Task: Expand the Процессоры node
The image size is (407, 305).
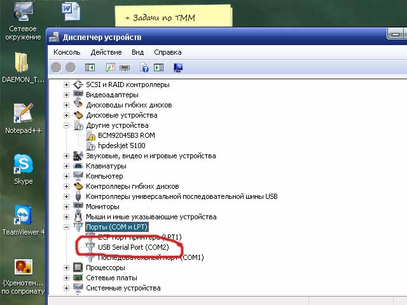Action: [x=66, y=268]
